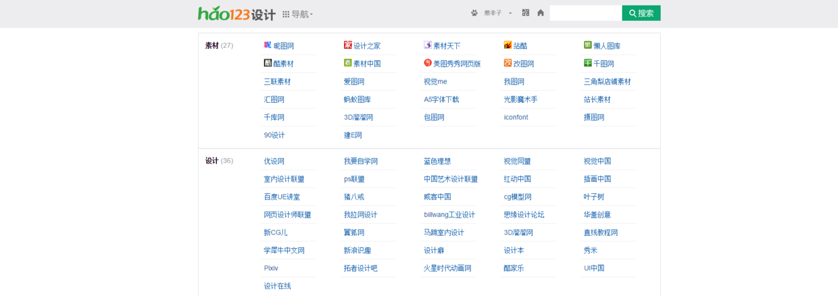Viewport: 838px width, 296px height.
Task: Open the 学犀牛中文网 link
Action: (284, 250)
